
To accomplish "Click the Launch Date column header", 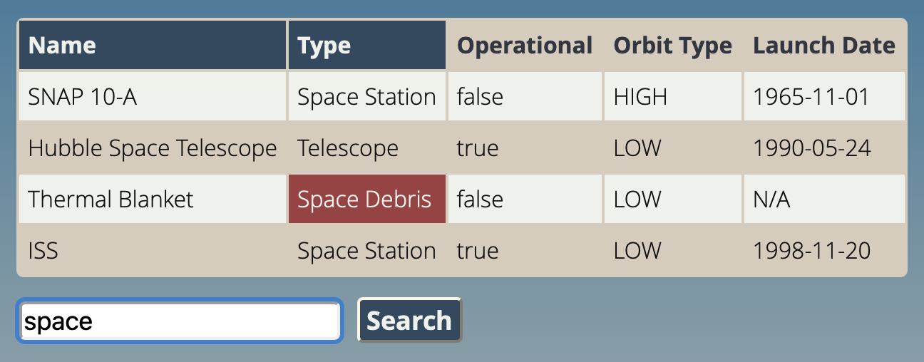I will coord(824,46).
